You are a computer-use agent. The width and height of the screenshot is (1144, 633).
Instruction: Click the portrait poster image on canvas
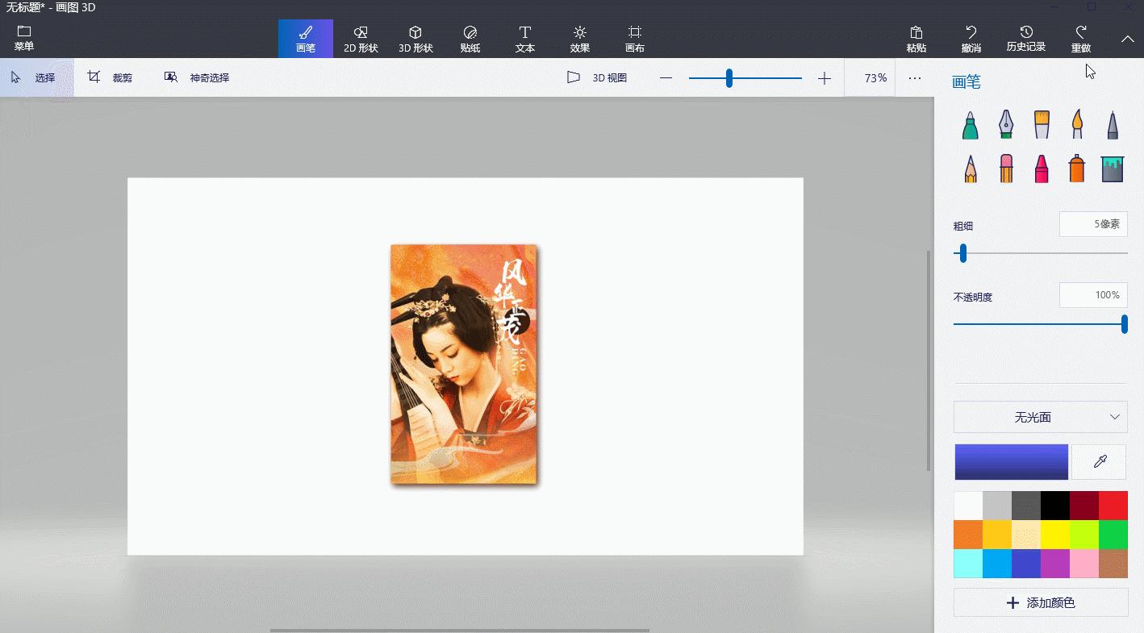[x=464, y=364]
